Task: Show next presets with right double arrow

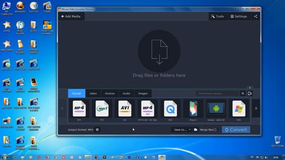Action: [256, 108]
